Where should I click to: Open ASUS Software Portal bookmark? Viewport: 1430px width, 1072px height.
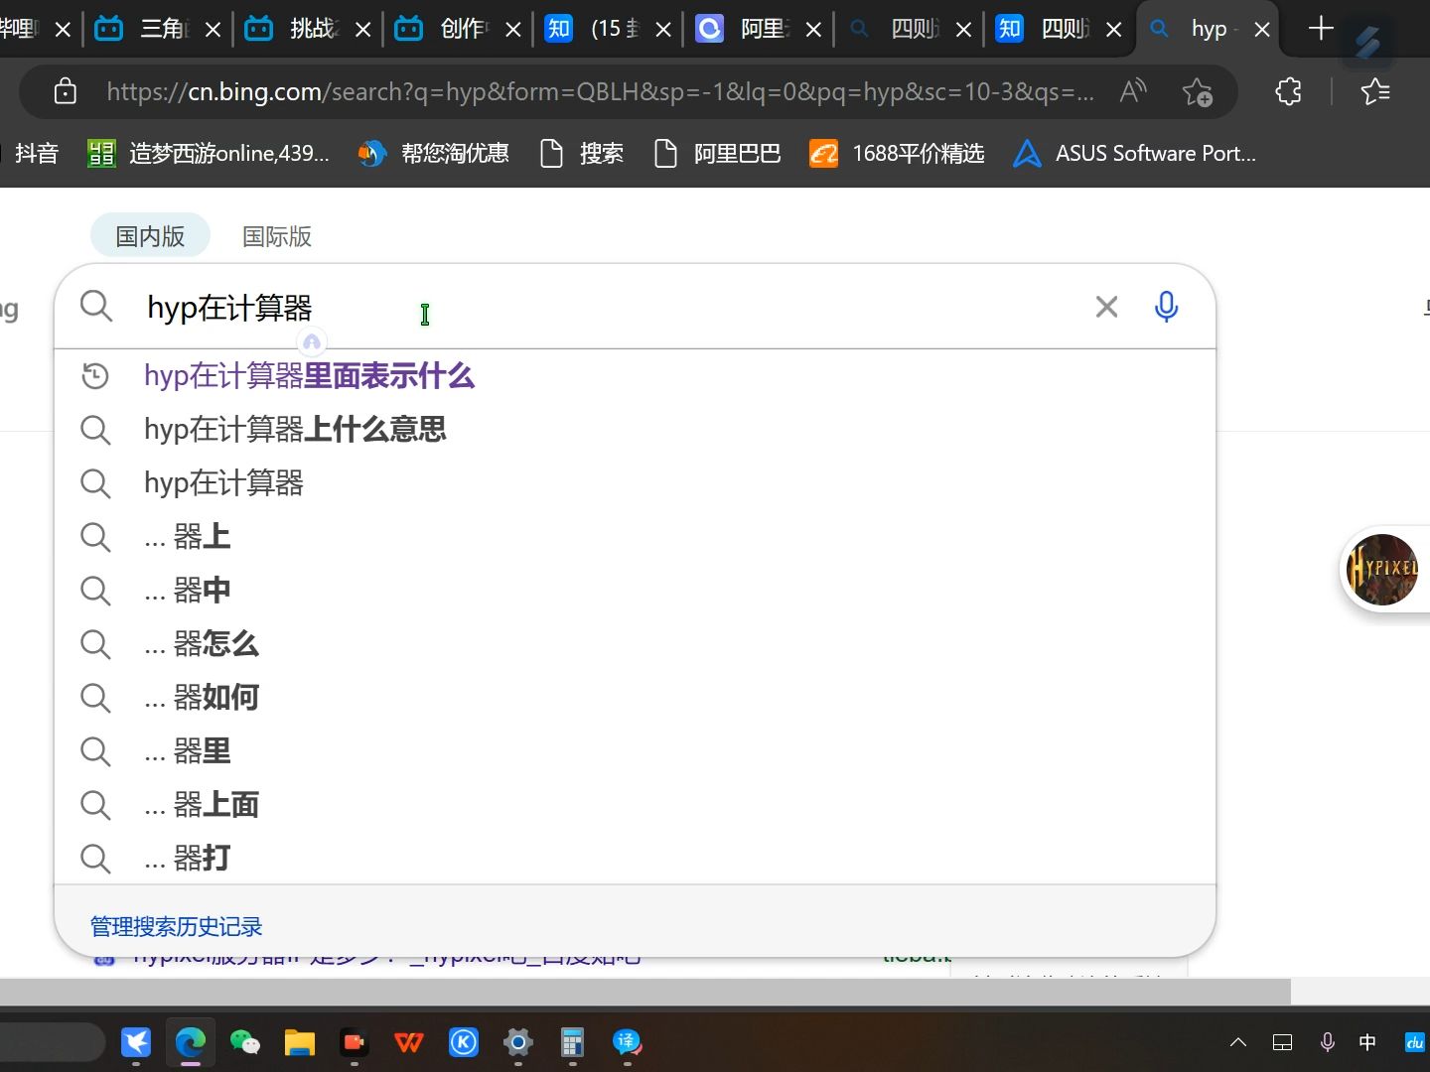tap(1135, 154)
